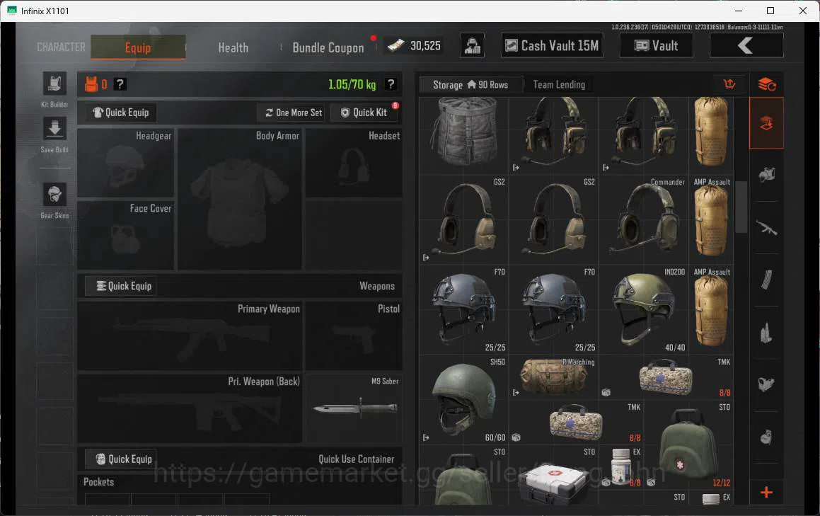Switch to the Equip tab
Viewport: 820px width, 516px height.
click(138, 47)
